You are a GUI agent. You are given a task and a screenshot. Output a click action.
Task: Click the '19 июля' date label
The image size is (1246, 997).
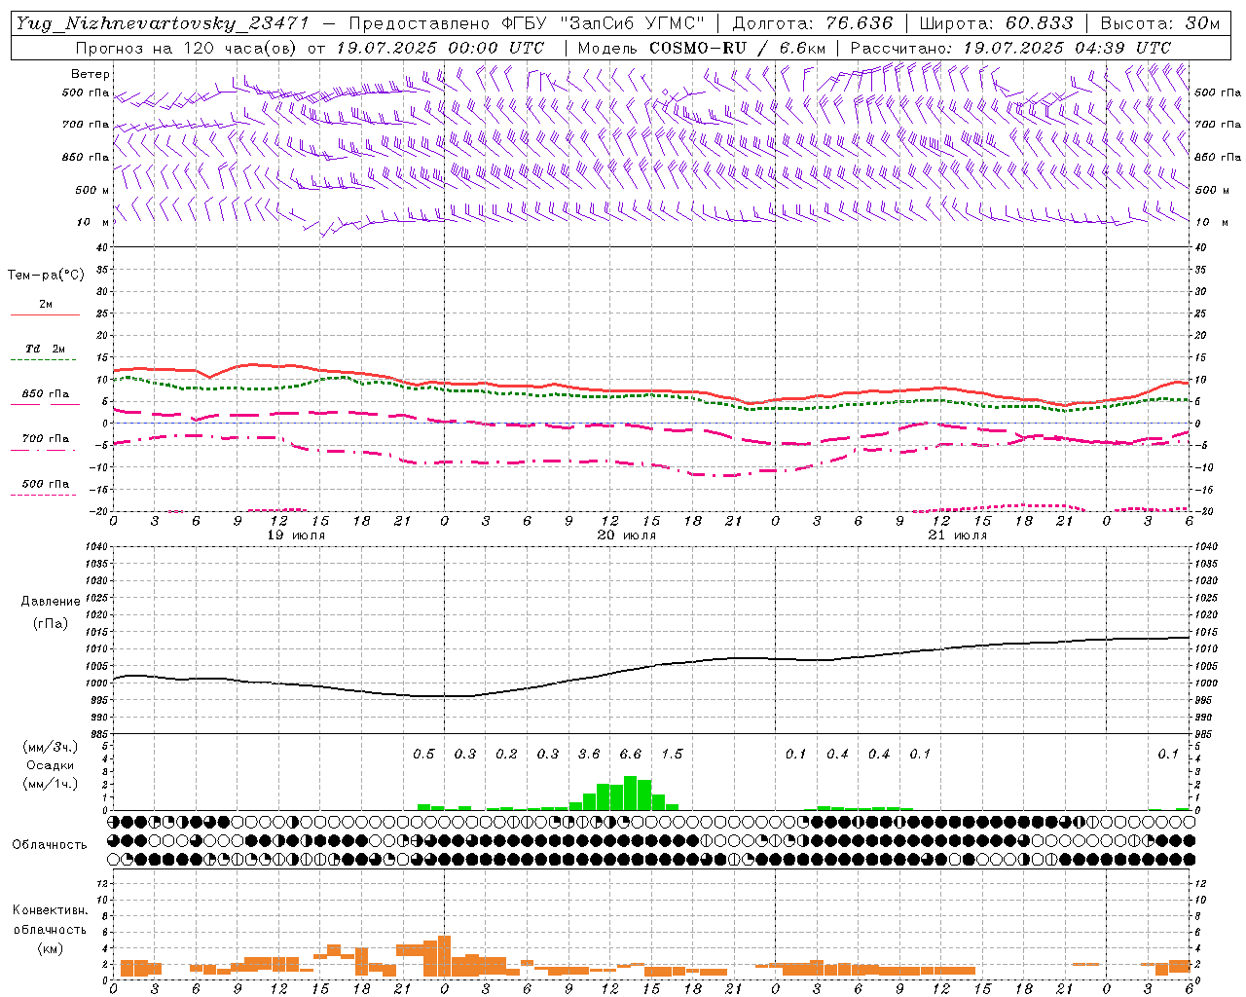296,535
